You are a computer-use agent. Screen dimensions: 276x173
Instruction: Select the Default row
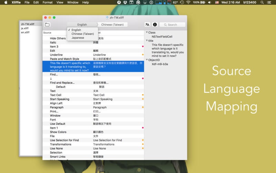[93, 87]
